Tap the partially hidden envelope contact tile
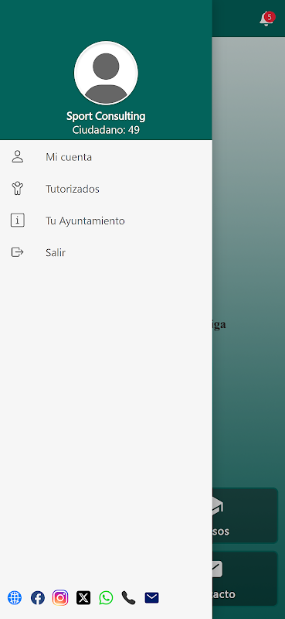Screen dimensions: 285x619 pyautogui.click(x=245, y=579)
